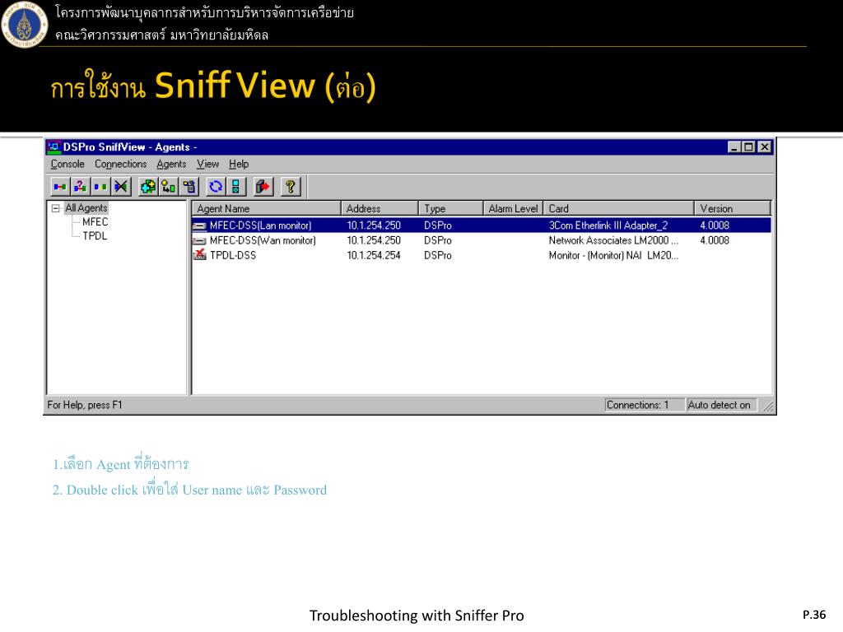Sort by the Card column header
The image size is (843, 632).
(619, 208)
